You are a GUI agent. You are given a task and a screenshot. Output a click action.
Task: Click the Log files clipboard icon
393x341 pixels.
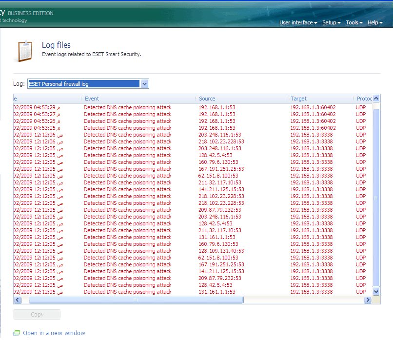coord(25,51)
